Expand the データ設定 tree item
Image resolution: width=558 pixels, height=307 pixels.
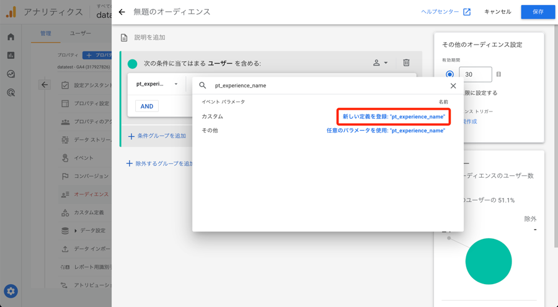tap(76, 231)
